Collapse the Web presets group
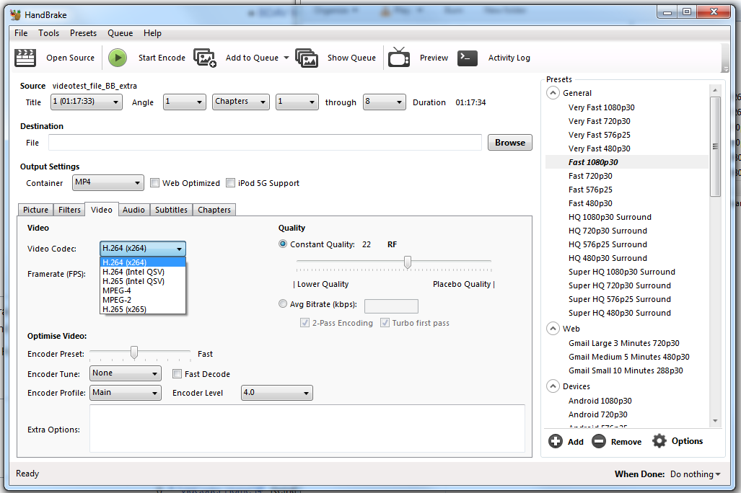The image size is (741, 493). pos(553,328)
